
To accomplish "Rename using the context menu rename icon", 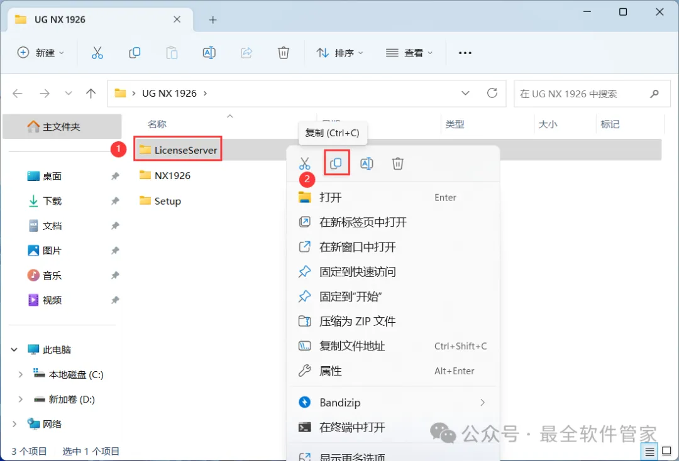I will (367, 163).
